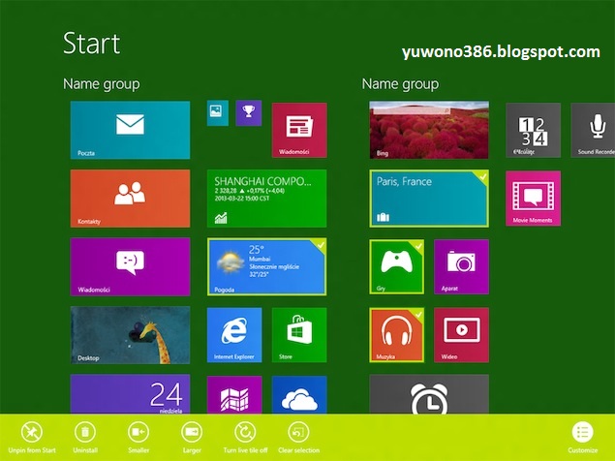The width and height of the screenshot is (615, 461).
Task: Click Clear selection
Action: (299, 438)
